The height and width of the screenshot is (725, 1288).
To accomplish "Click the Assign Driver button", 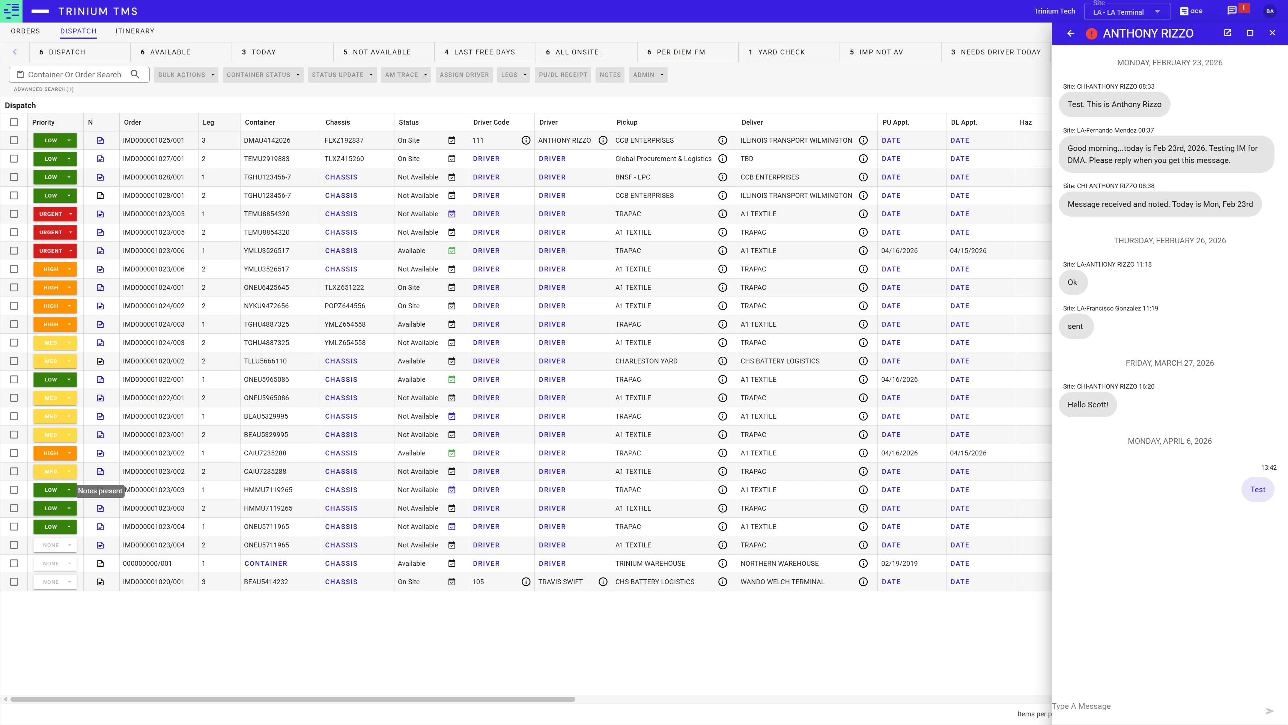I will 464,75.
